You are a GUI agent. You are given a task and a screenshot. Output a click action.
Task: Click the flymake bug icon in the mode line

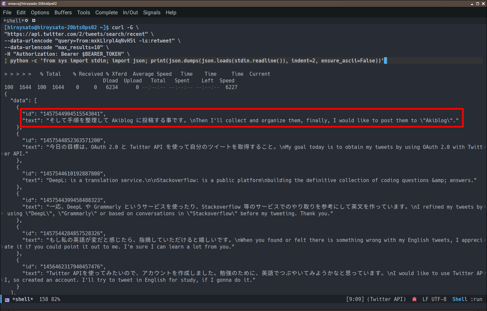tap(414, 299)
